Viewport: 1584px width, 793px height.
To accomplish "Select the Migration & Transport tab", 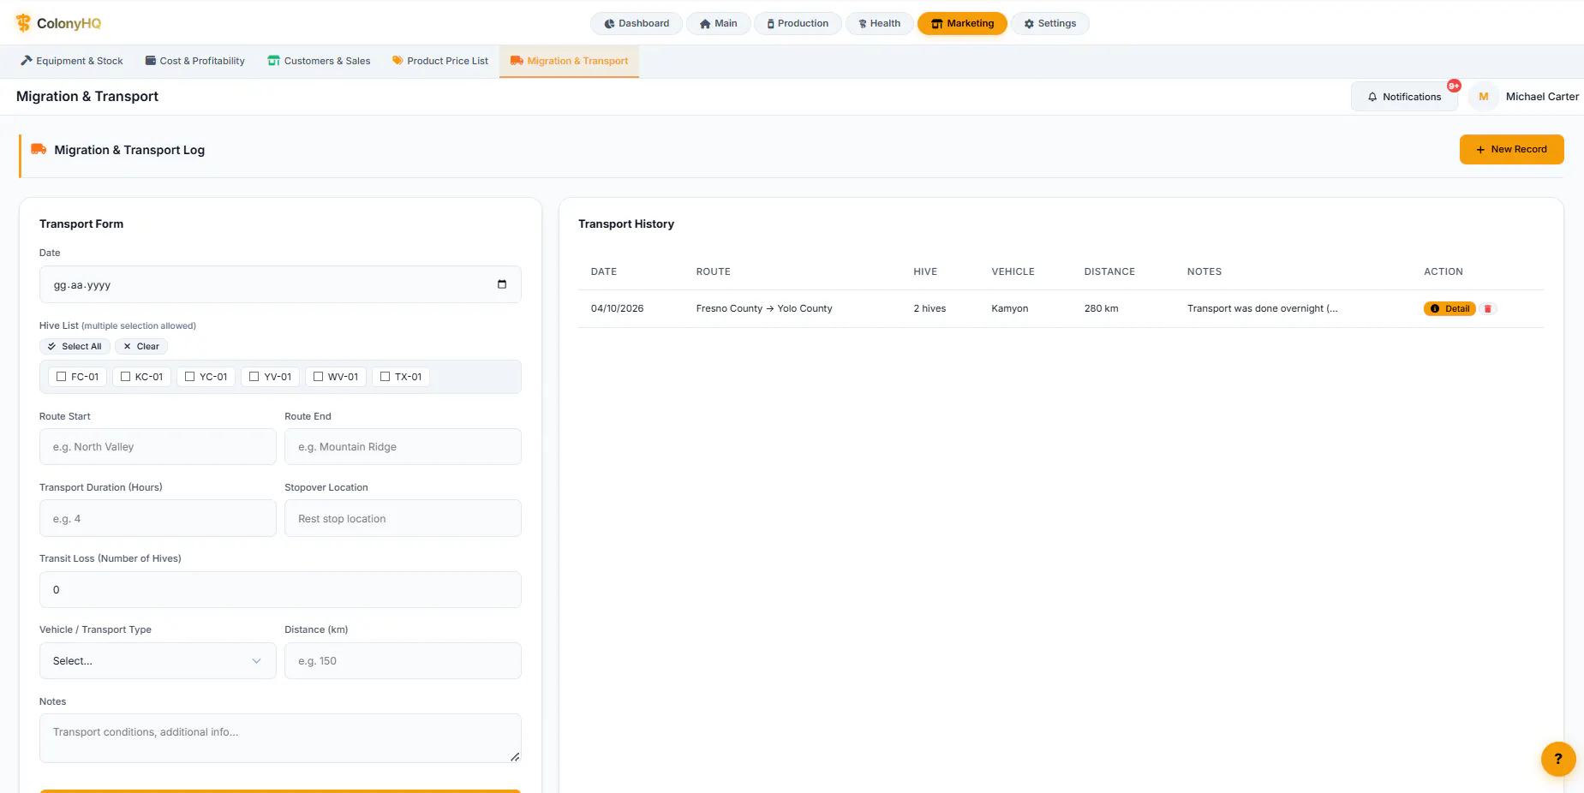I will point(569,61).
